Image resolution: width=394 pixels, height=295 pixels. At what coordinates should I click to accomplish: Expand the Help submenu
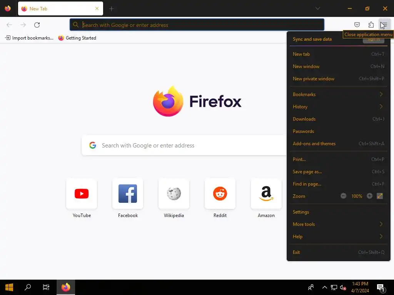click(x=339, y=237)
